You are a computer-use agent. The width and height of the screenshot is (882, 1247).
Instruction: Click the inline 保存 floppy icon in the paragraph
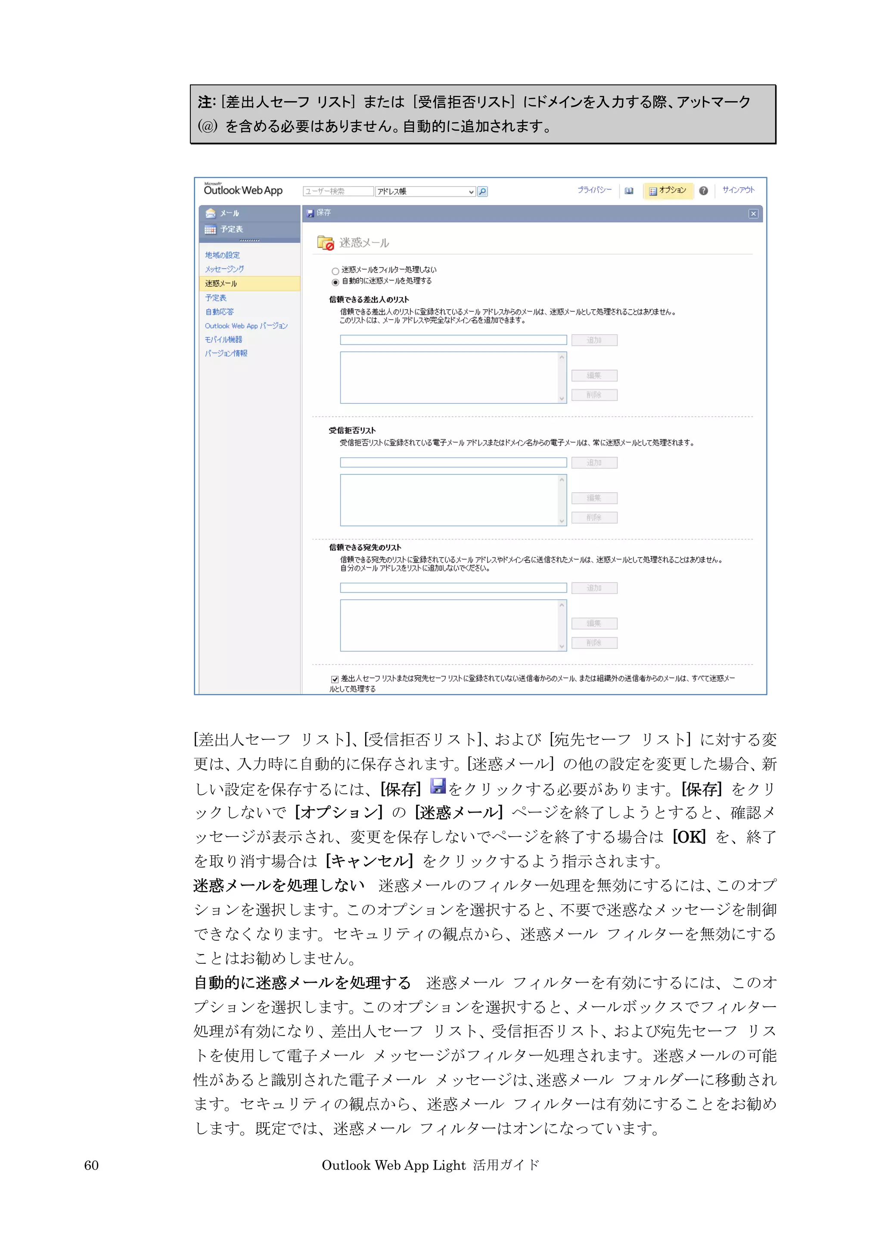(x=438, y=786)
